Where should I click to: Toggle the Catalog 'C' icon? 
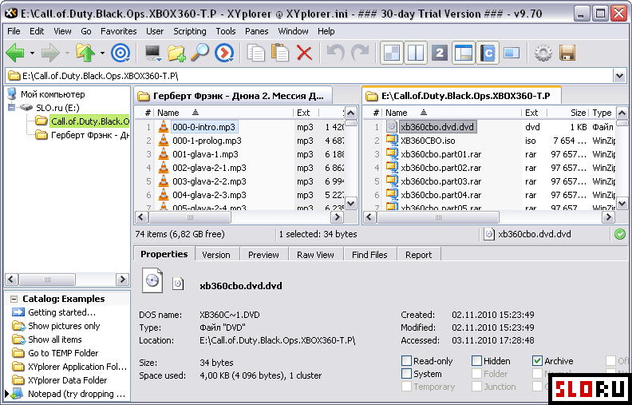coord(488,53)
